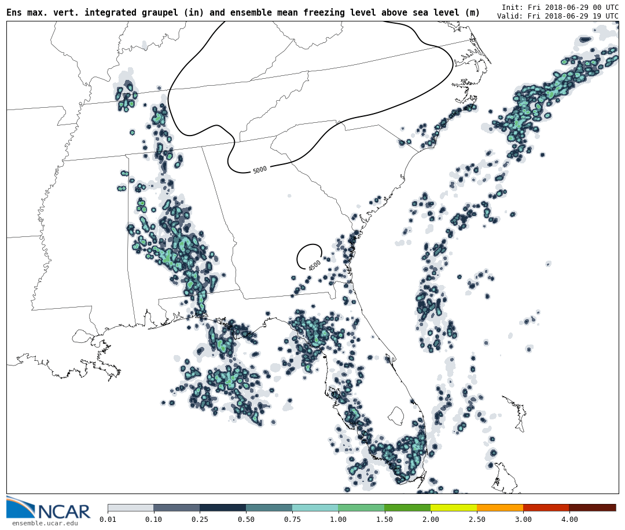Viewport: 625px width, 530px height.
Task: Click the Init time text
Action: tap(560, 7)
